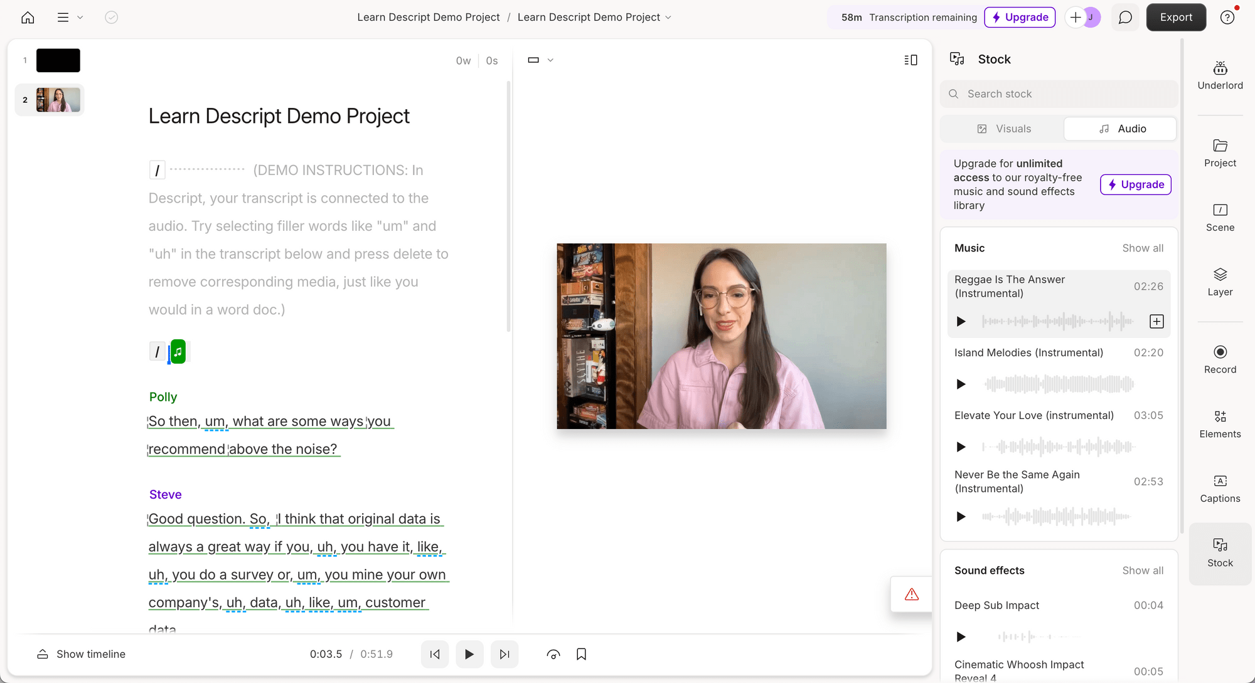Click the top-bar Upgrade button
Image resolution: width=1255 pixels, height=683 pixels.
[1020, 18]
